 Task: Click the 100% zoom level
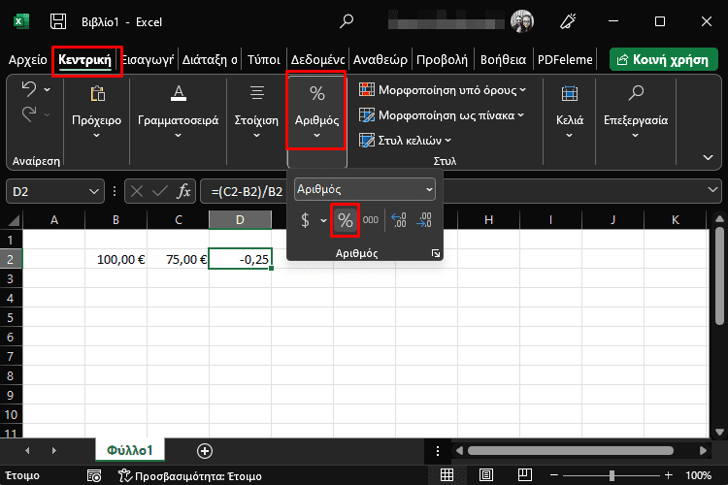pos(698,475)
